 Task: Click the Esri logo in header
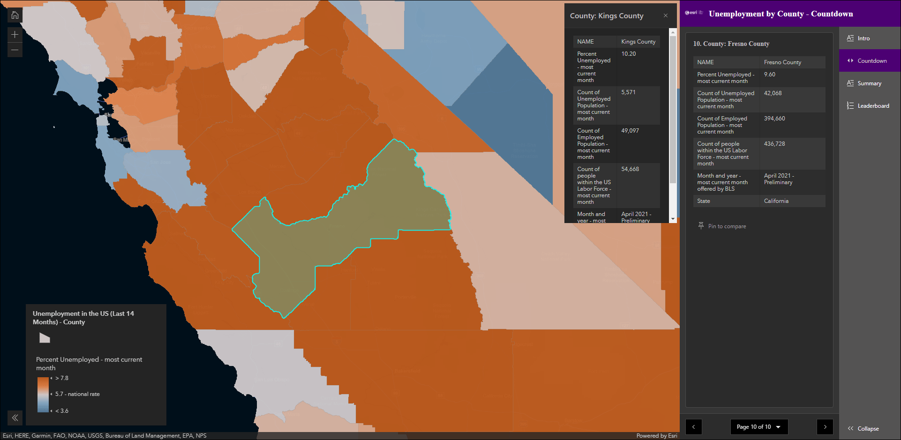(694, 13)
